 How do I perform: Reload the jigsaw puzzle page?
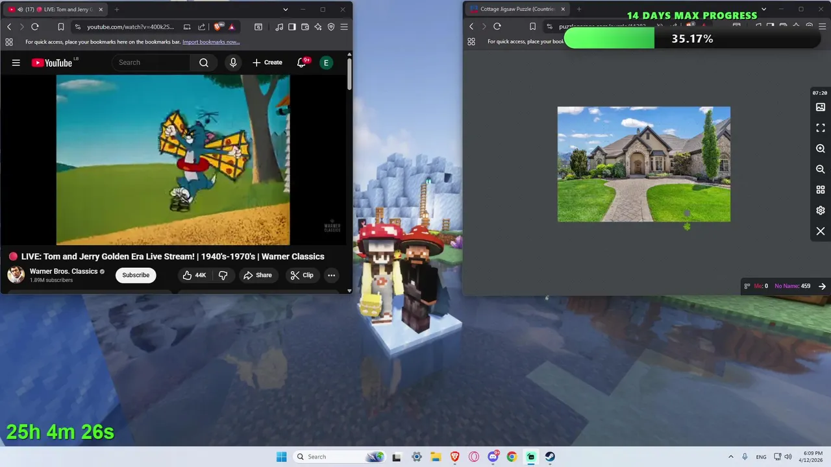[x=497, y=27]
